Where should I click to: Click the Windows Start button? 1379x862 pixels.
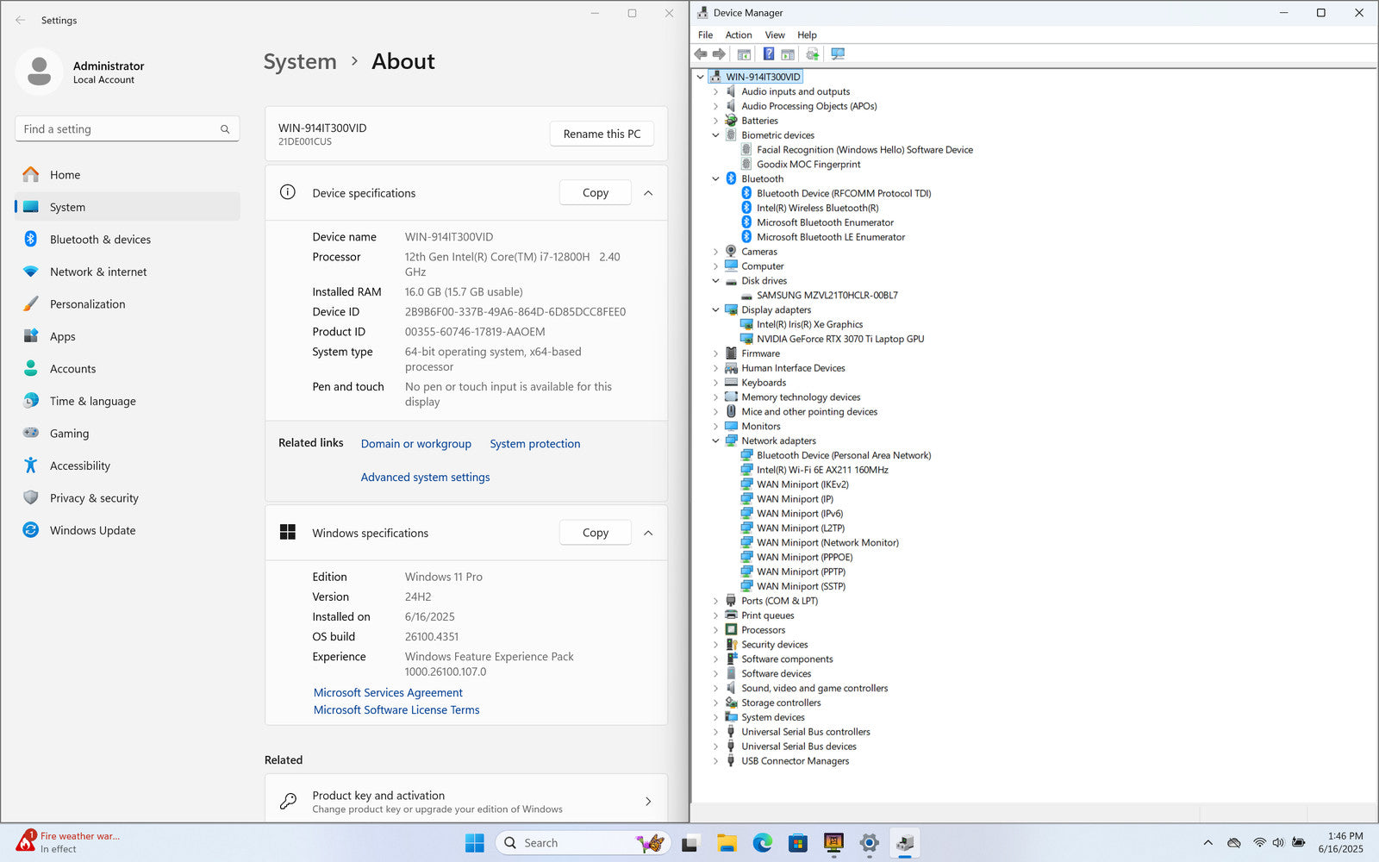tap(475, 843)
